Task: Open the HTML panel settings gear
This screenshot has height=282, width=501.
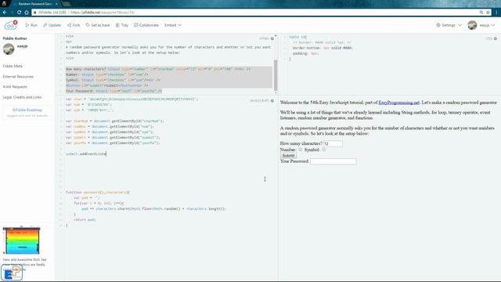Action: click(272, 38)
